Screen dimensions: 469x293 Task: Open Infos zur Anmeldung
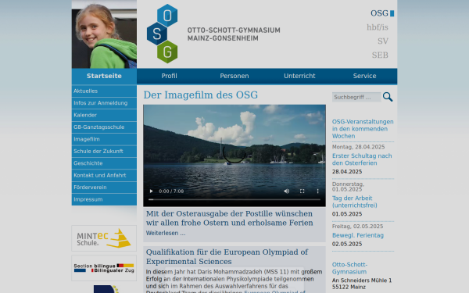tap(104, 103)
